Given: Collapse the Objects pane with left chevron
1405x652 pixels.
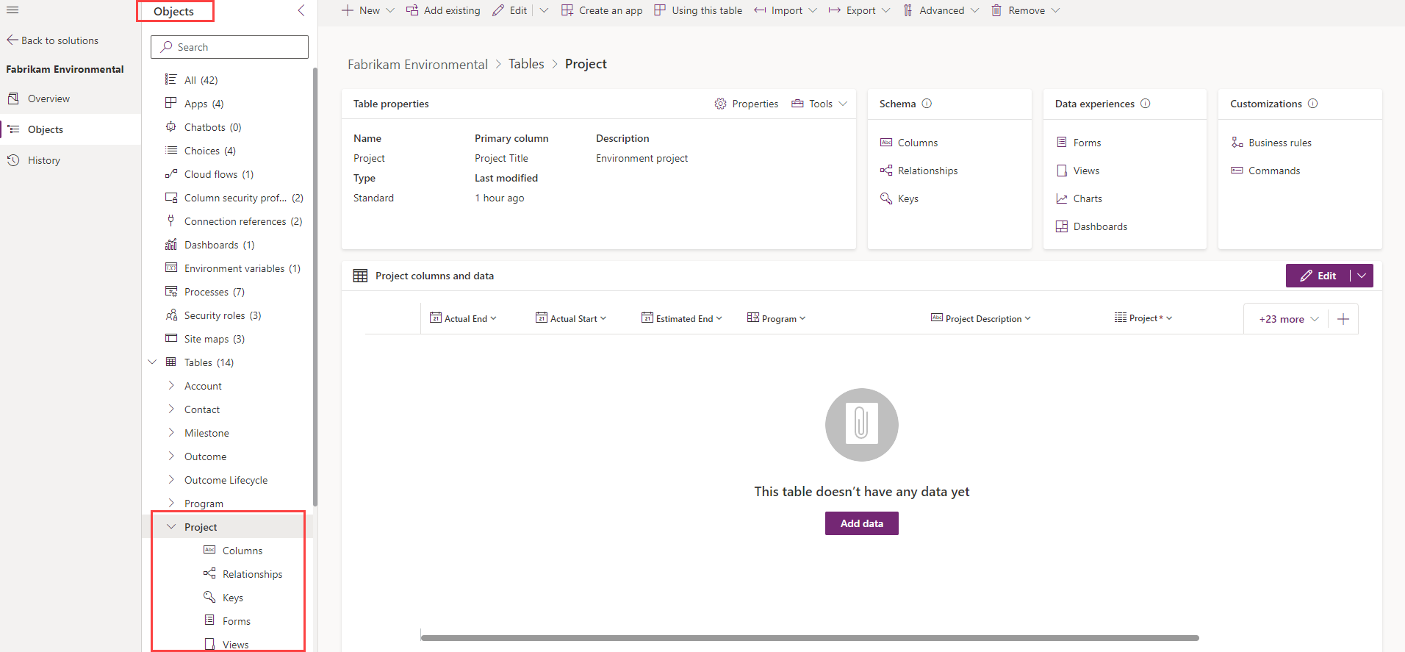Looking at the screenshot, I should [x=301, y=10].
